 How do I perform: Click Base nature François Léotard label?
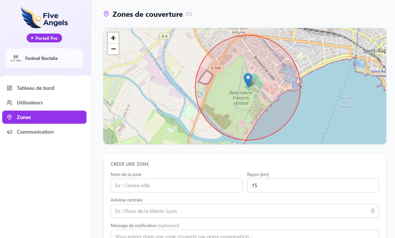tap(241, 98)
